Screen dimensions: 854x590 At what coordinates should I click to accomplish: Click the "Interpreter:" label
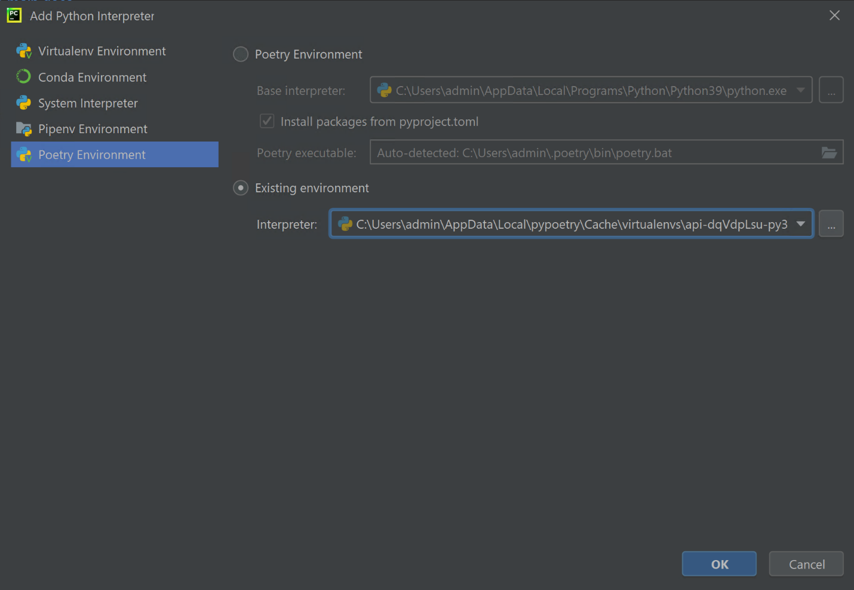(287, 225)
